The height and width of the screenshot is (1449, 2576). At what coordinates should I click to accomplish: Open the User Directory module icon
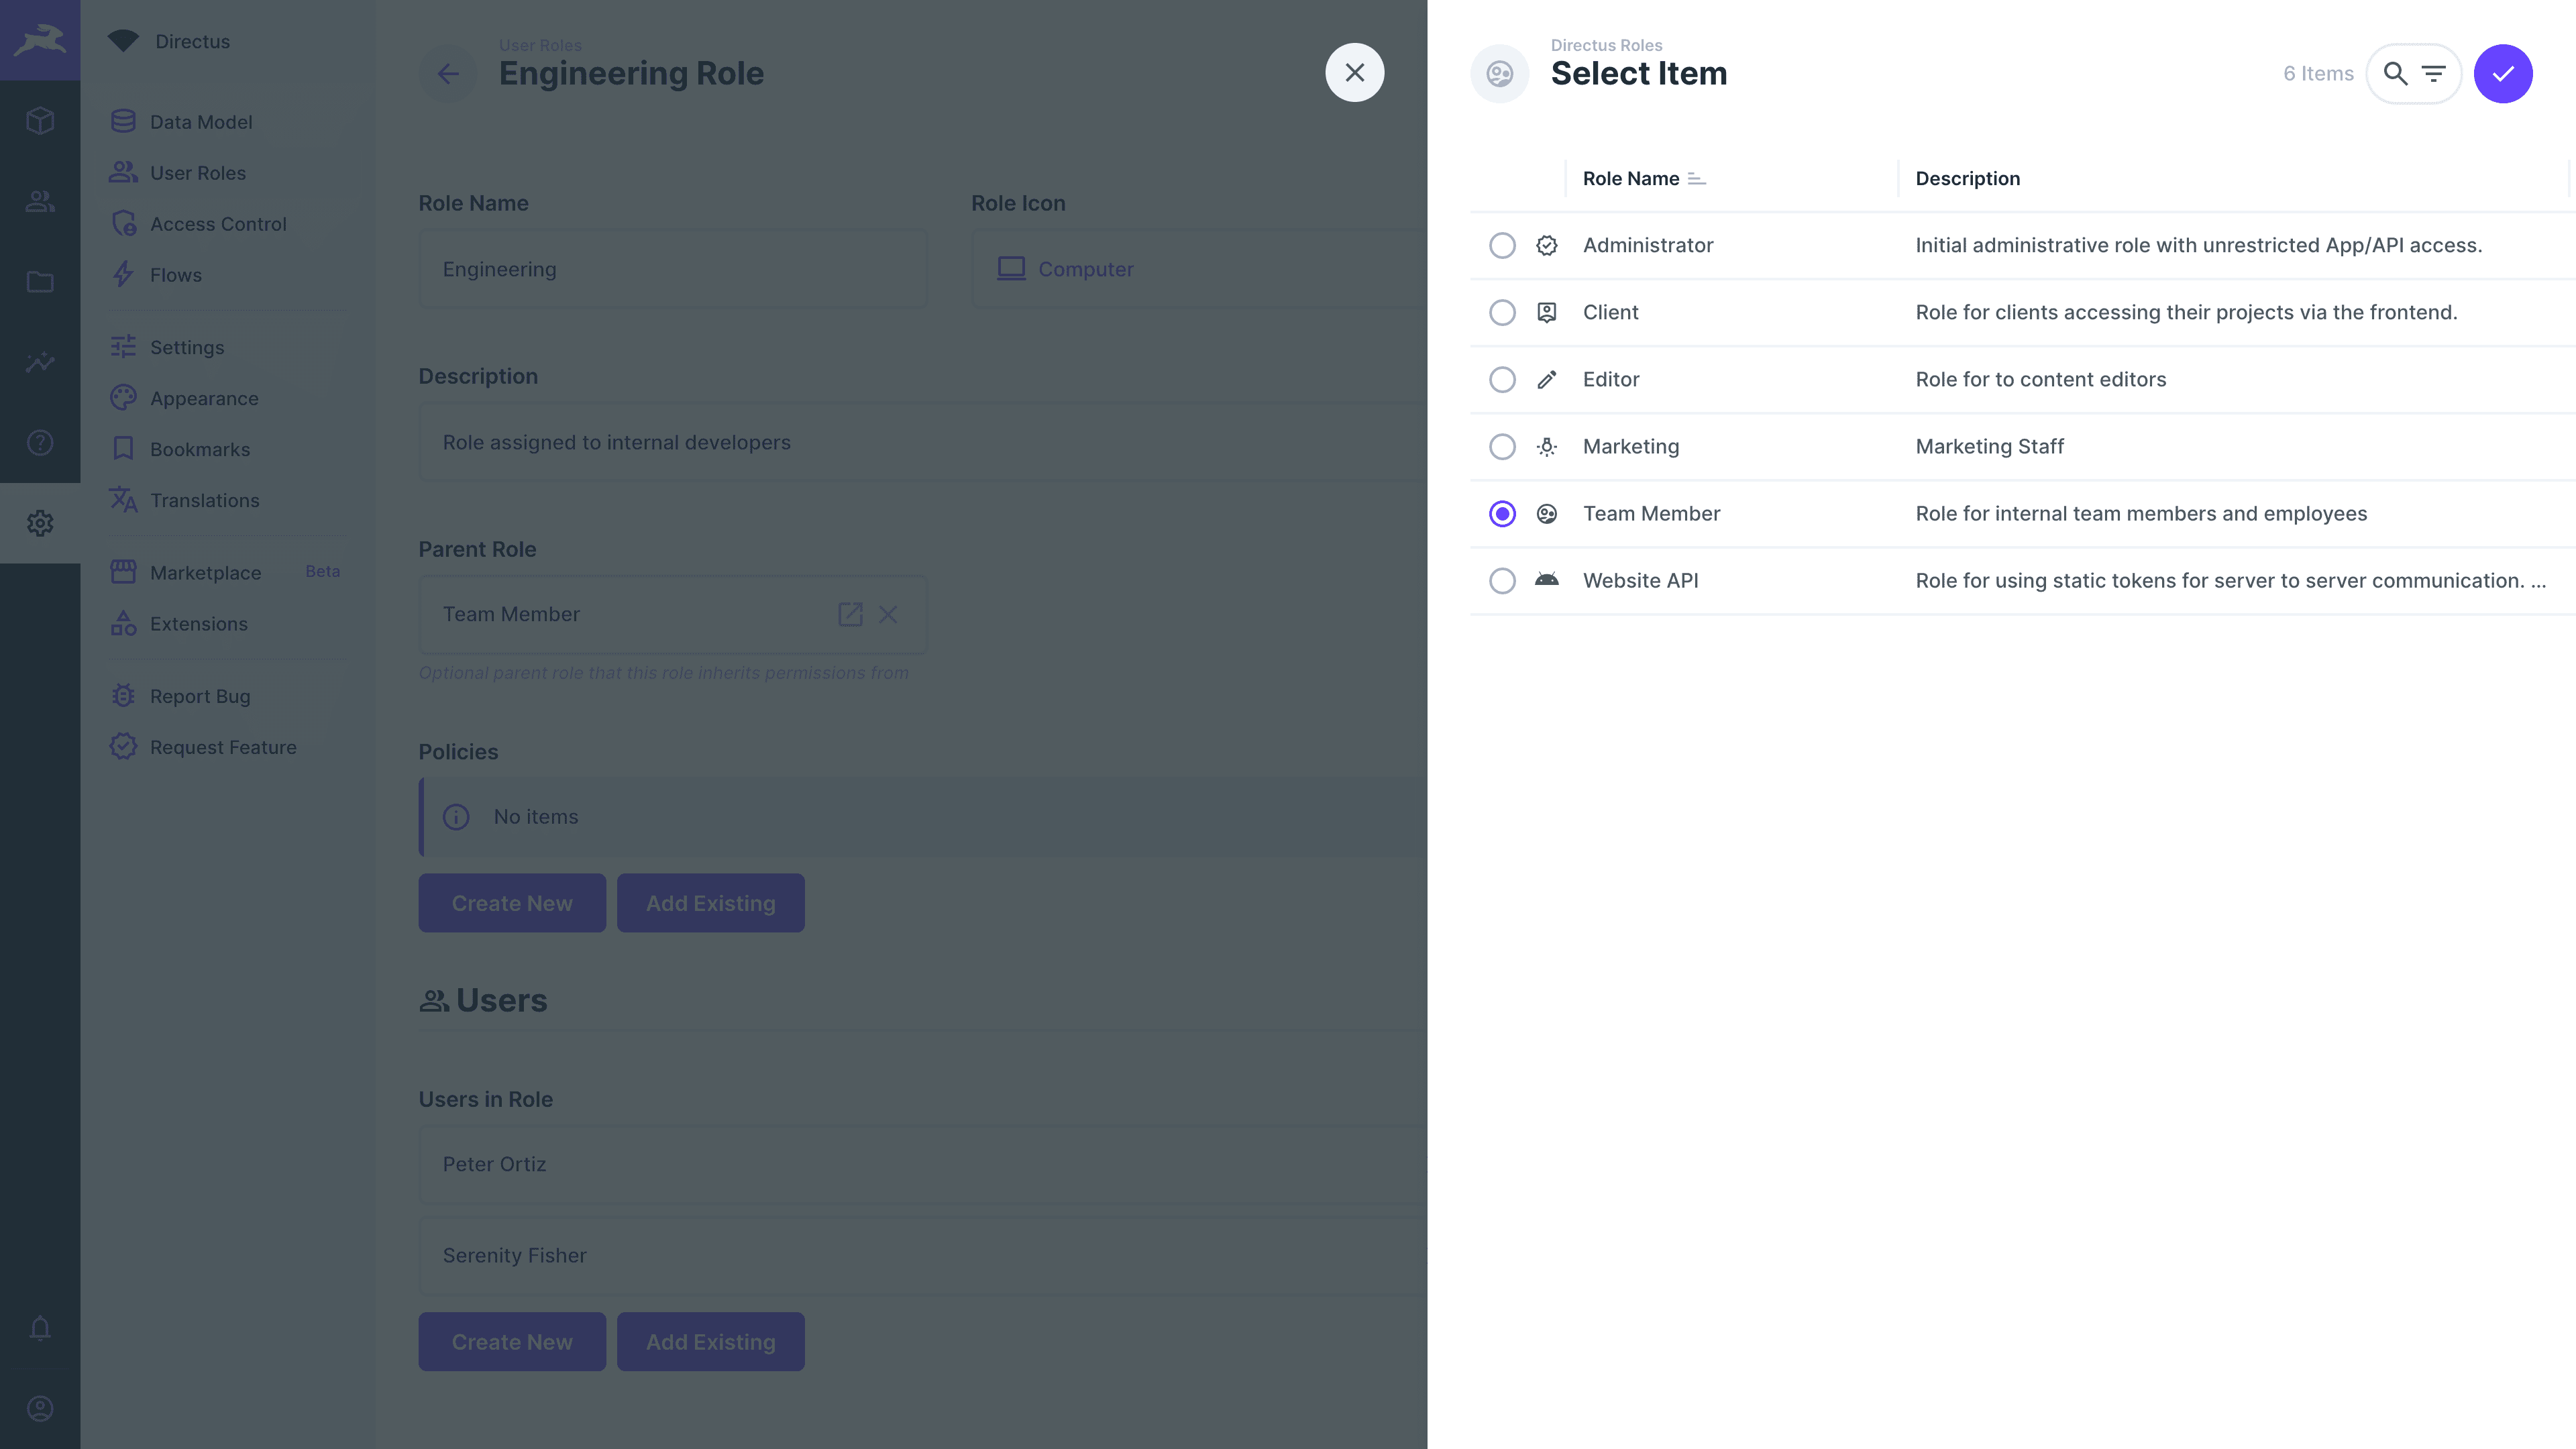[x=40, y=201]
